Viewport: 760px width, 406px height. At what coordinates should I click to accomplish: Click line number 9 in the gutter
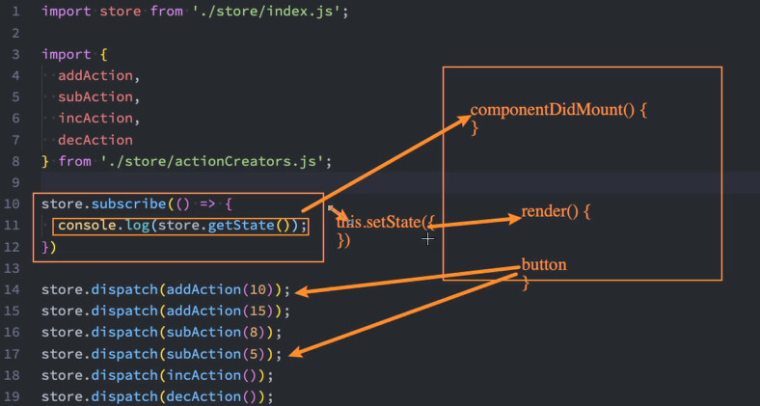click(x=16, y=182)
